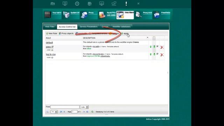Switch to the Web Filter tab
Image resolution: width=224 pixels, height=126 pixels.
coord(50,27)
